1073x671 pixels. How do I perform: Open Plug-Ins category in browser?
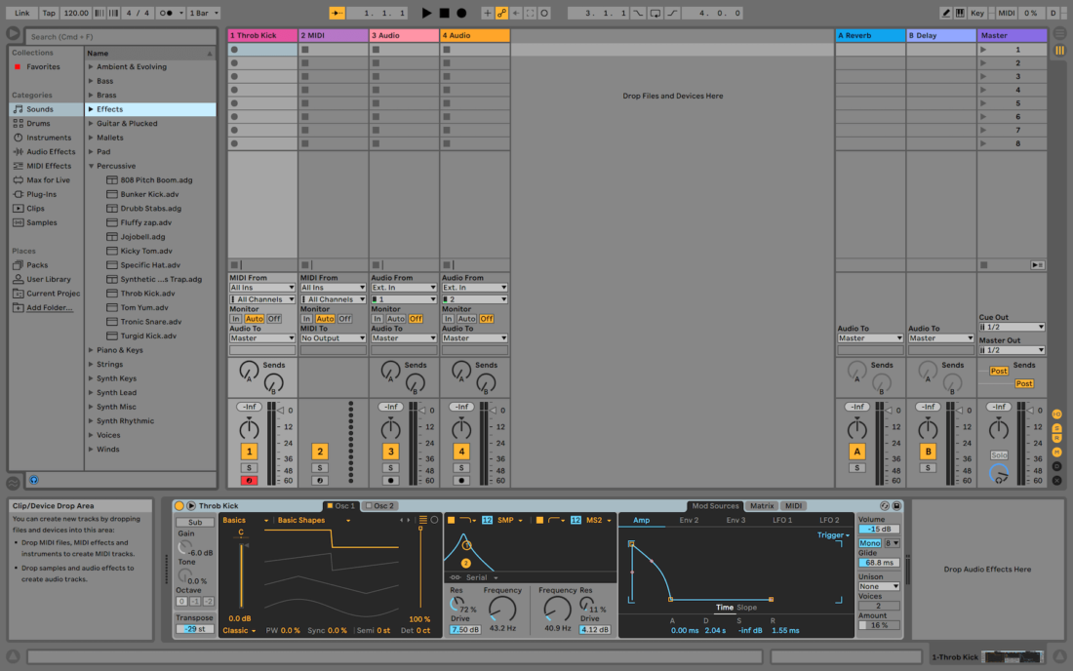coord(41,194)
